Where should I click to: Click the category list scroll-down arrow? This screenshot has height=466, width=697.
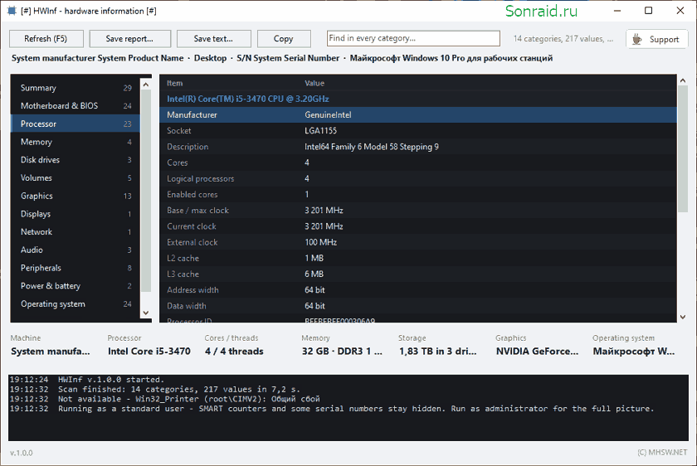pos(146,313)
